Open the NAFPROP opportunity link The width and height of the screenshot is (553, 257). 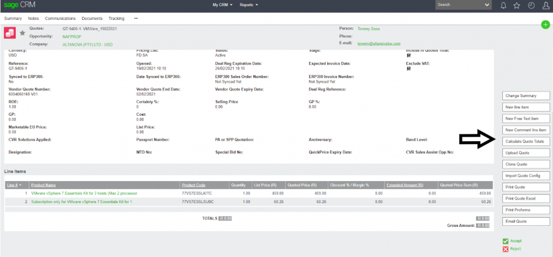[x=72, y=36]
